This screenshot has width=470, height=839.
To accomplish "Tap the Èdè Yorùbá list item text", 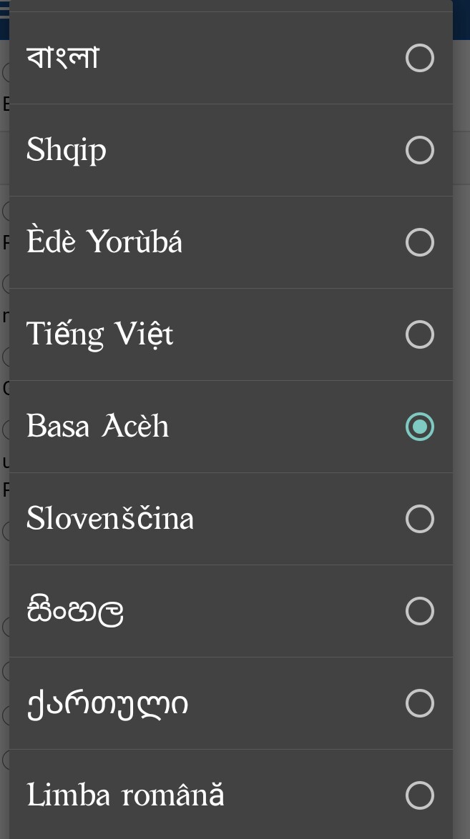I will click(104, 242).
